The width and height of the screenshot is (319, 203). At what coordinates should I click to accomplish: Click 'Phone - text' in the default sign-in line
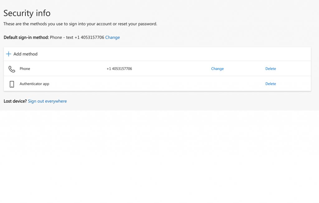(61, 37)
